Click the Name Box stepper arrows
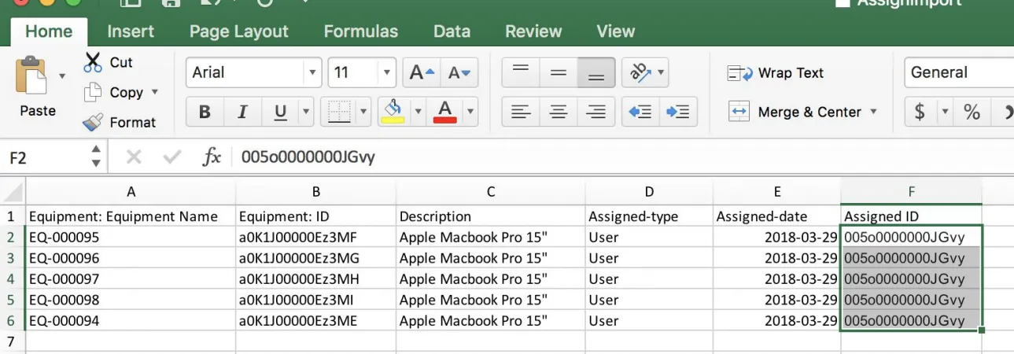The width and height of the screenshot is (1014, 354). pyautogui.click(x=96, y=157)
